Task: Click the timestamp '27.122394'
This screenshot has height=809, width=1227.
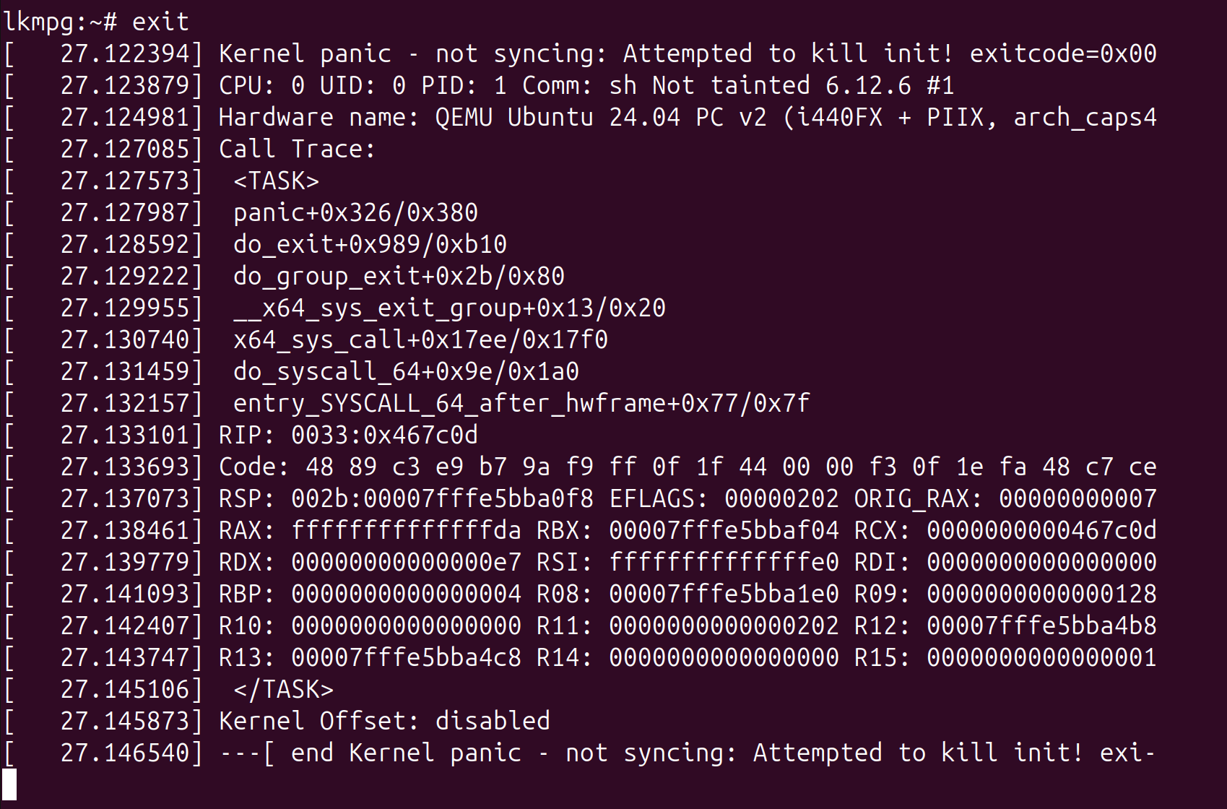Action: coord(124,53)
